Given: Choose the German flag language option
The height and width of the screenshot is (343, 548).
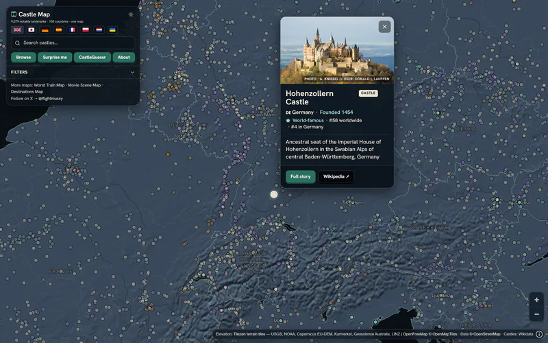Looking at the screenshot, I should [x=45, y=29].
